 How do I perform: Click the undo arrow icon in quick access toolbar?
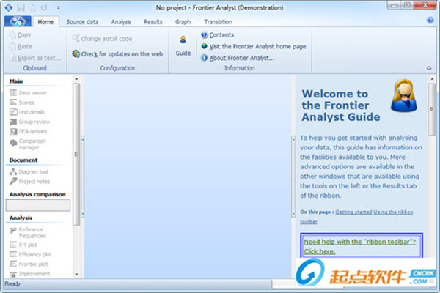(43, 7)
